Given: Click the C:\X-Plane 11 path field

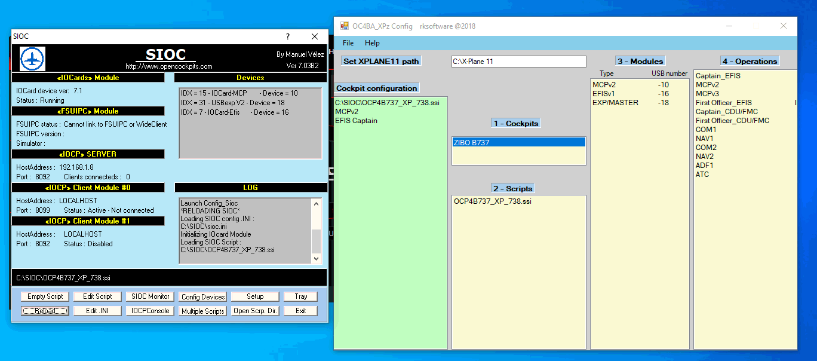Looking at the screenshot, I should pyautogui.click(x=518, y=61).
